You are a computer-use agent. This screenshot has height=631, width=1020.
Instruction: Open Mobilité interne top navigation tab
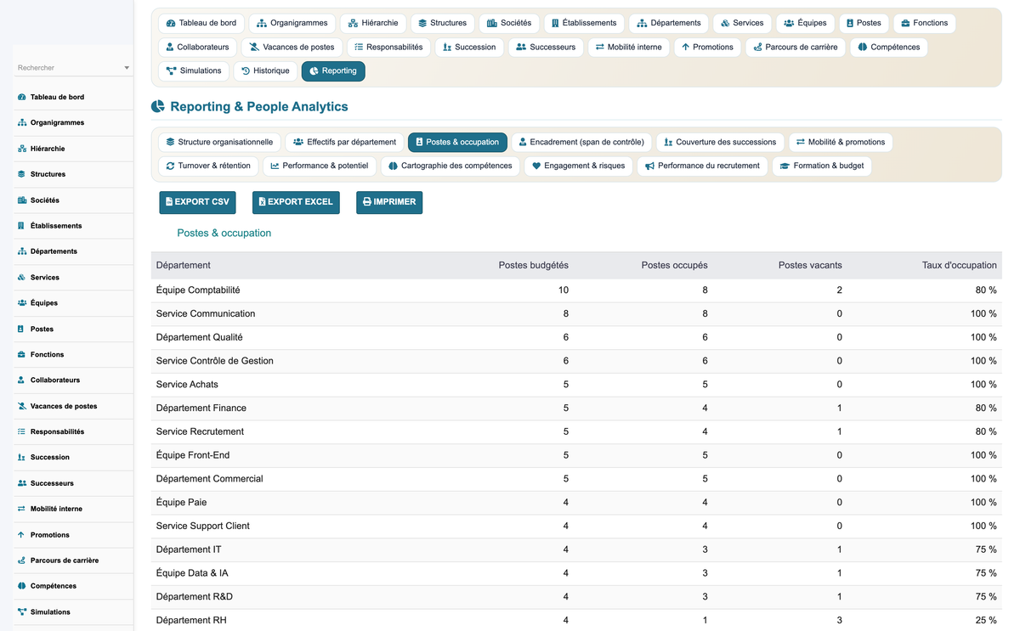628,48
